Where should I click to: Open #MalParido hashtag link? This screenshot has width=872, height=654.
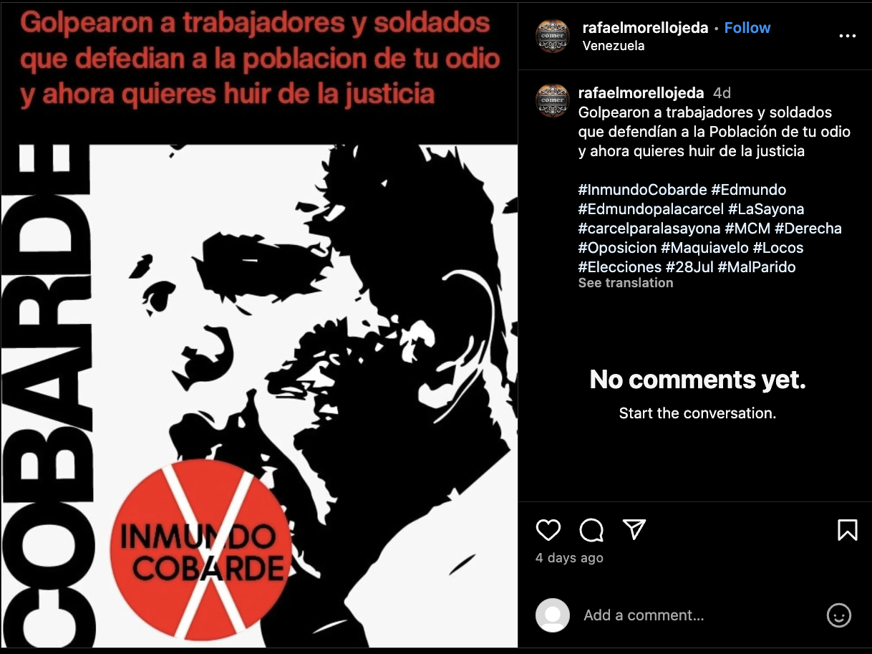pyautogui.click(x=757, y=267)
